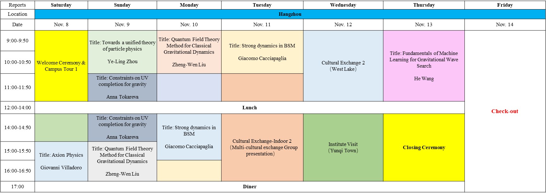Click the Saturday column header

click(61, 5)
